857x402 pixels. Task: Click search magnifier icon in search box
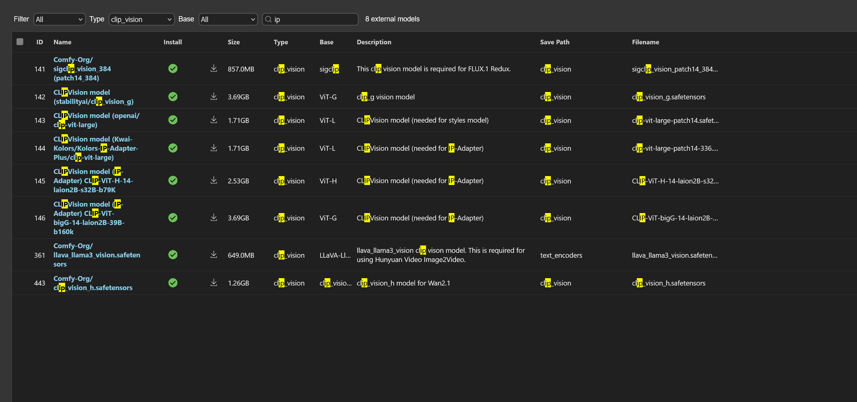[268, 19]
